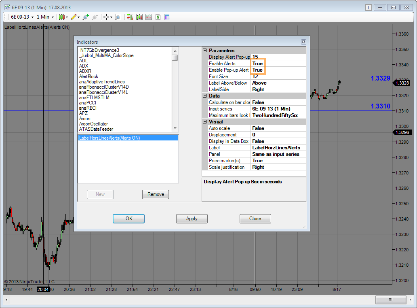Toggle the Enable Alerts True value
This screenshot has height=308, width=417.
click(257, 64)
